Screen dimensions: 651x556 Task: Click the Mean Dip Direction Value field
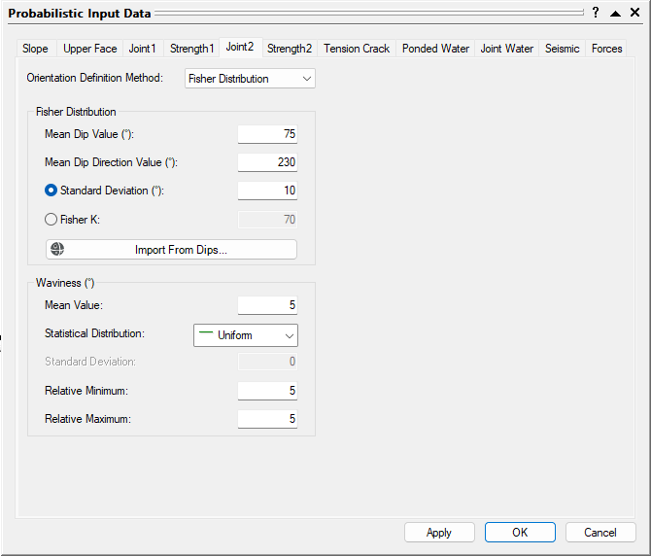pos(267,162)
